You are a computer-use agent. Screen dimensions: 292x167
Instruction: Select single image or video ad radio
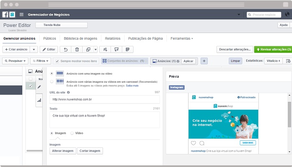52,73
